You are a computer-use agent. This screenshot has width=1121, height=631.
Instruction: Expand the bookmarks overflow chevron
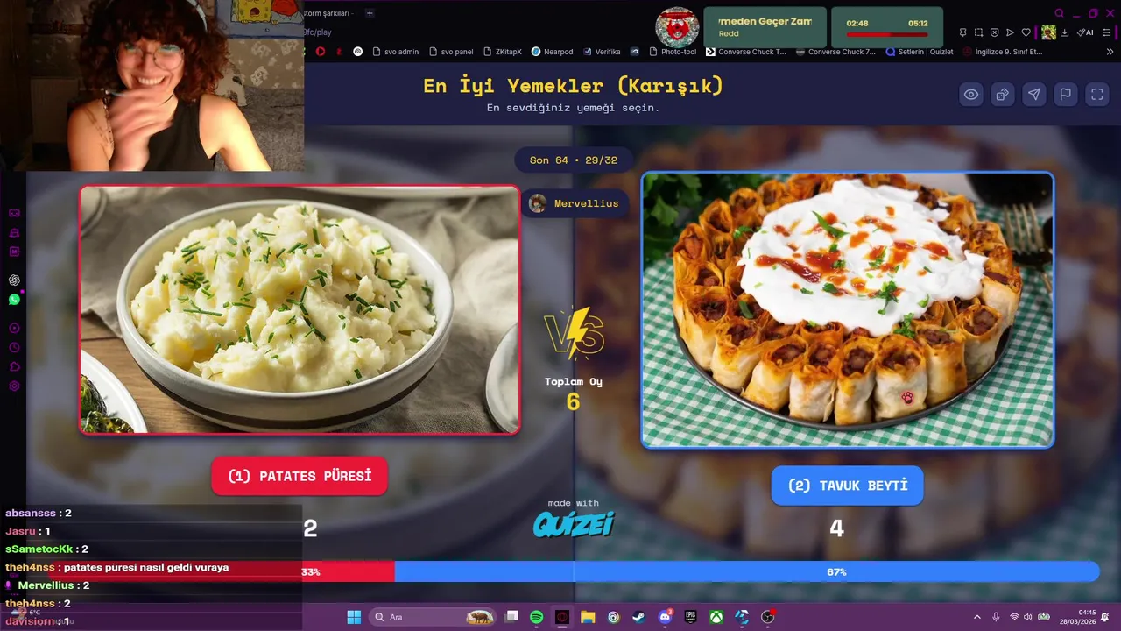[1110, 52]
